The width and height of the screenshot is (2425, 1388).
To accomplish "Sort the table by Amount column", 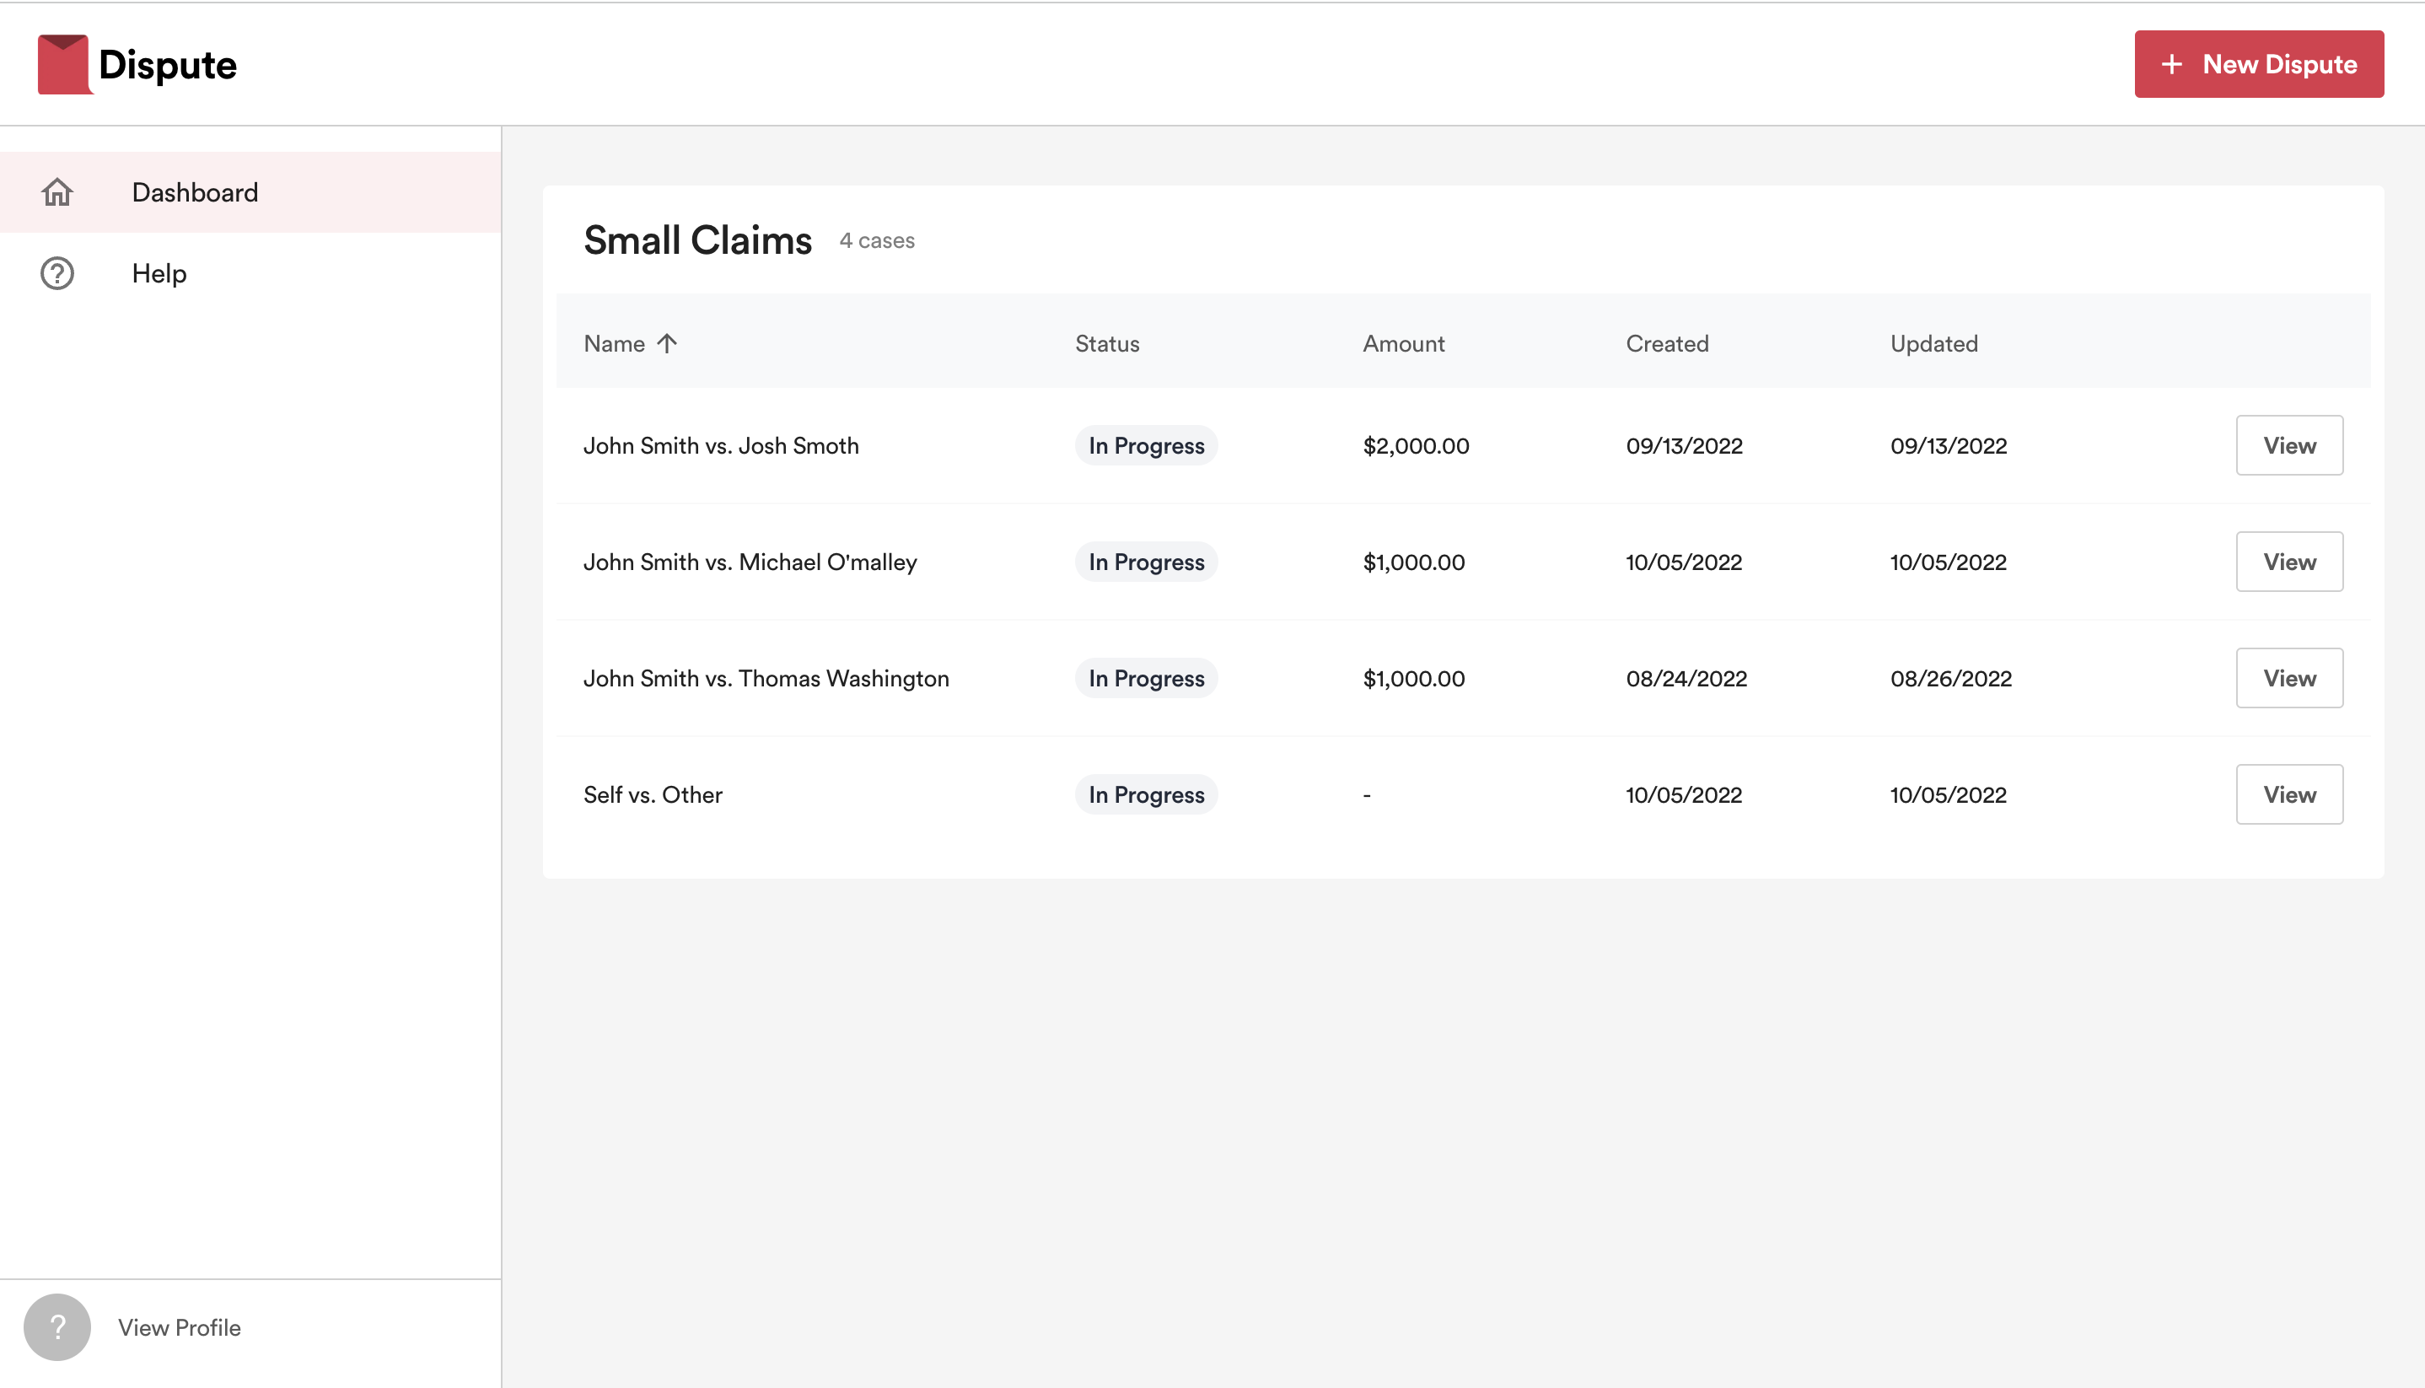I will [x=1403, y=343].
